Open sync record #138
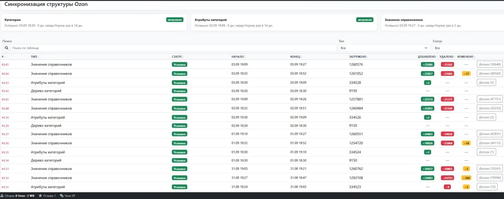 click(x=5, y=126)
